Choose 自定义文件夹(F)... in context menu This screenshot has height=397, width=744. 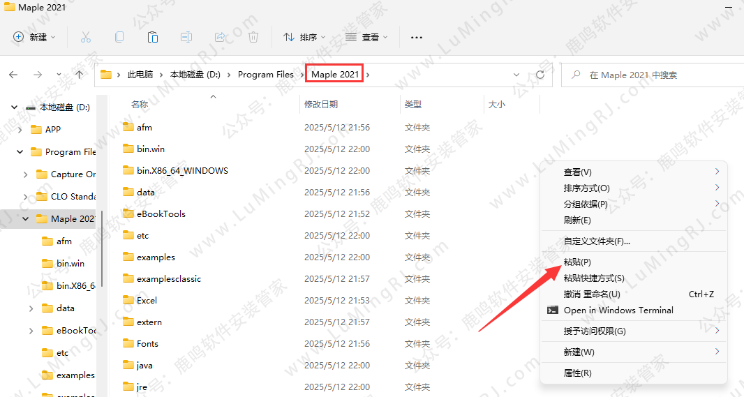(634, 241)
